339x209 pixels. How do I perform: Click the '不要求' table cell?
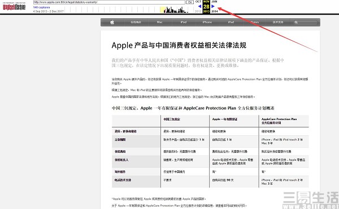click(167, 180)
